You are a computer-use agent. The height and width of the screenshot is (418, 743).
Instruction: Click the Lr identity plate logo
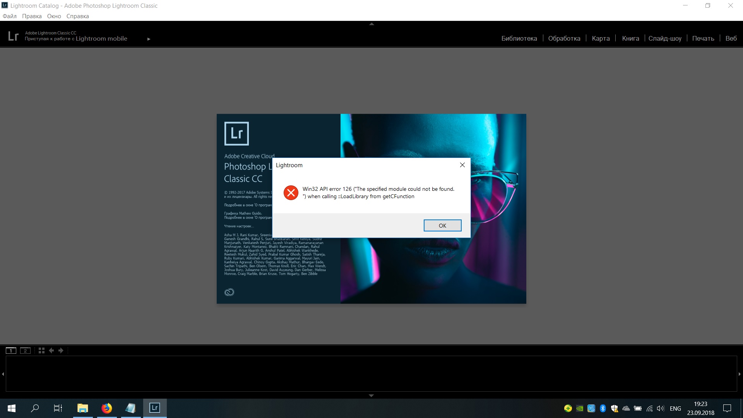coord(13,36)
